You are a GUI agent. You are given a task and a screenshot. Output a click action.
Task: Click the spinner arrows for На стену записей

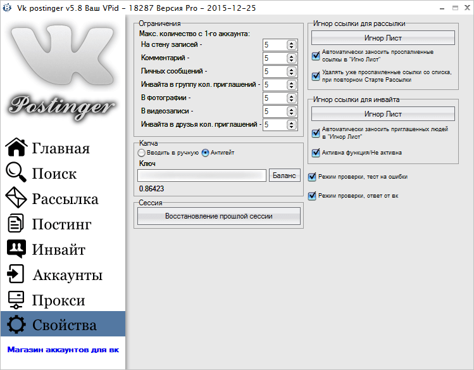pos(291,45)
